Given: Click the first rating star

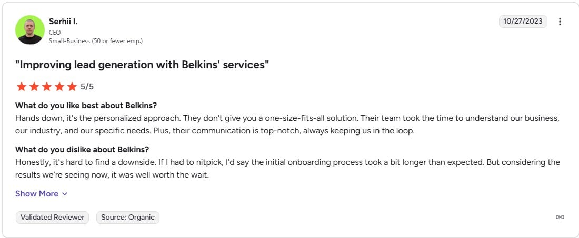Looking at the screenshot, I should click(22, 87).
